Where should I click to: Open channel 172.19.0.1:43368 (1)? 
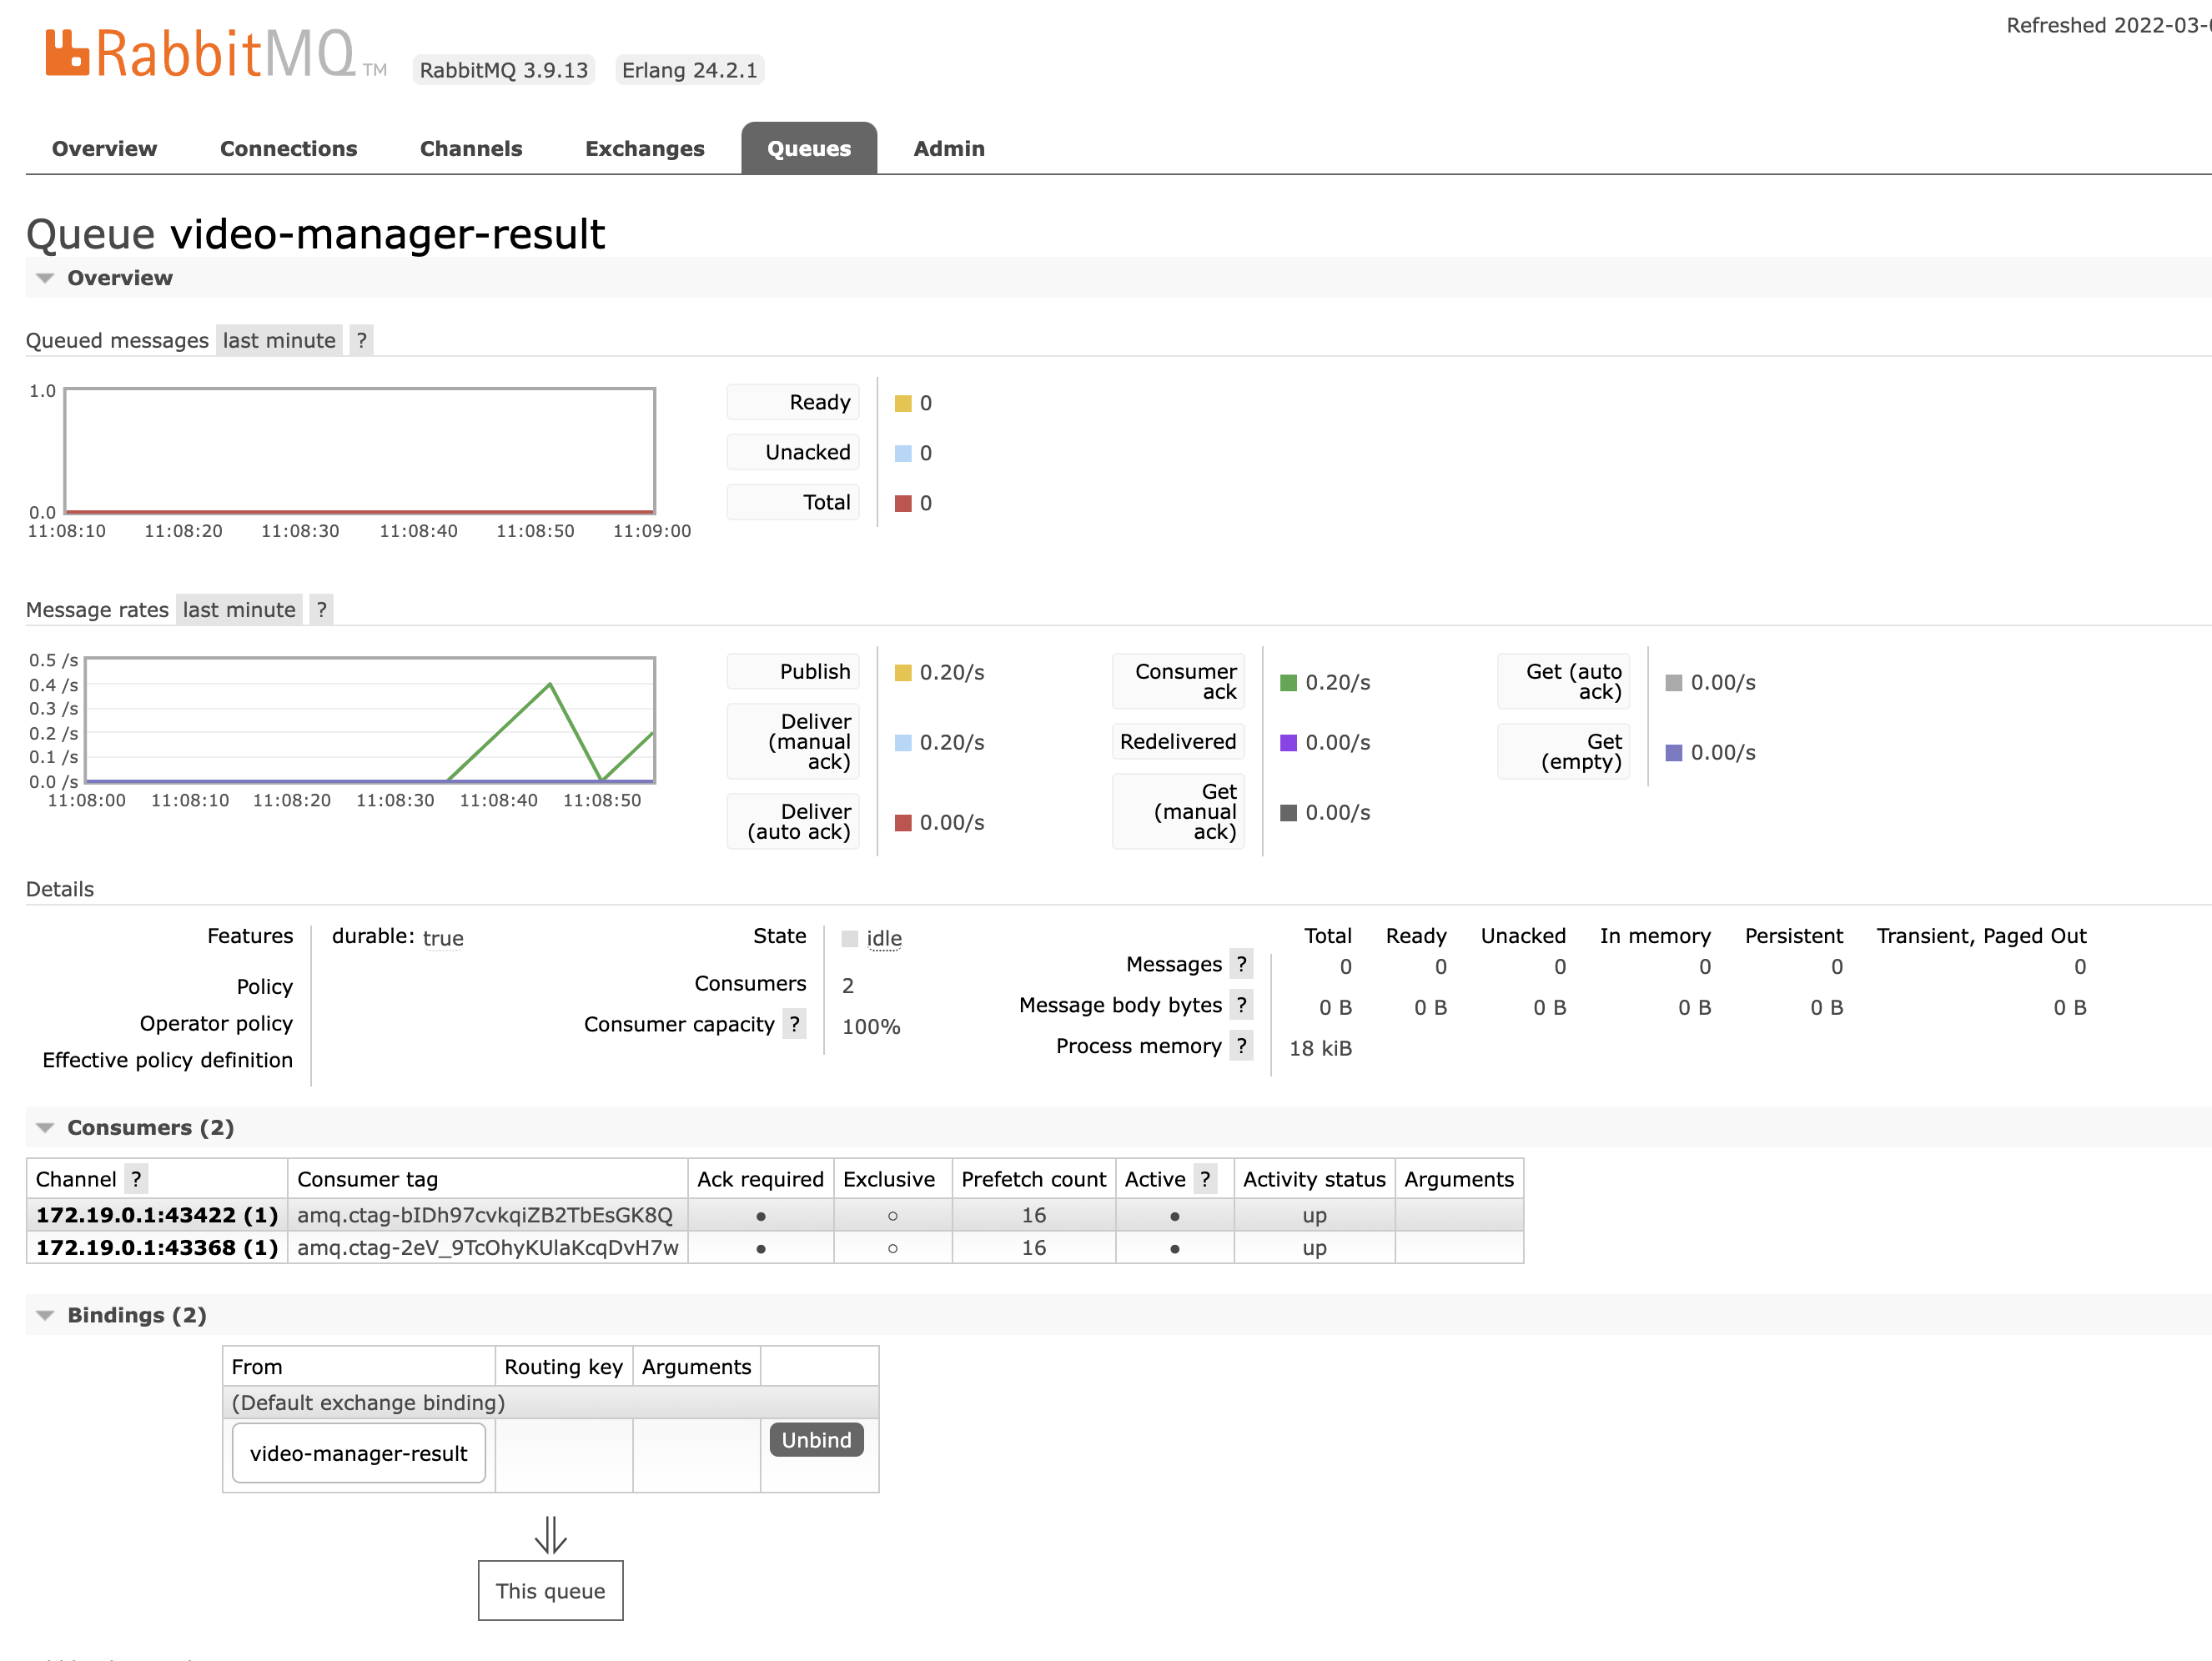157,1247
